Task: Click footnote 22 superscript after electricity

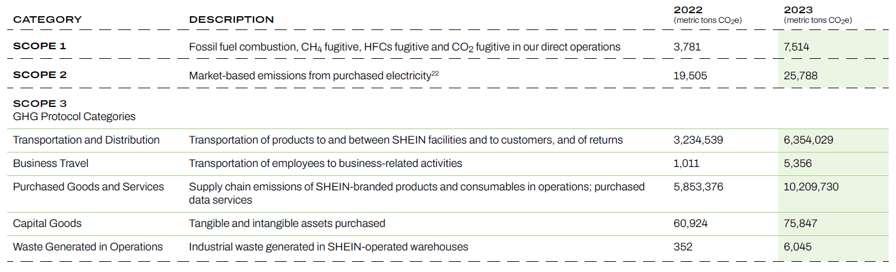Action: pos(434,73)
